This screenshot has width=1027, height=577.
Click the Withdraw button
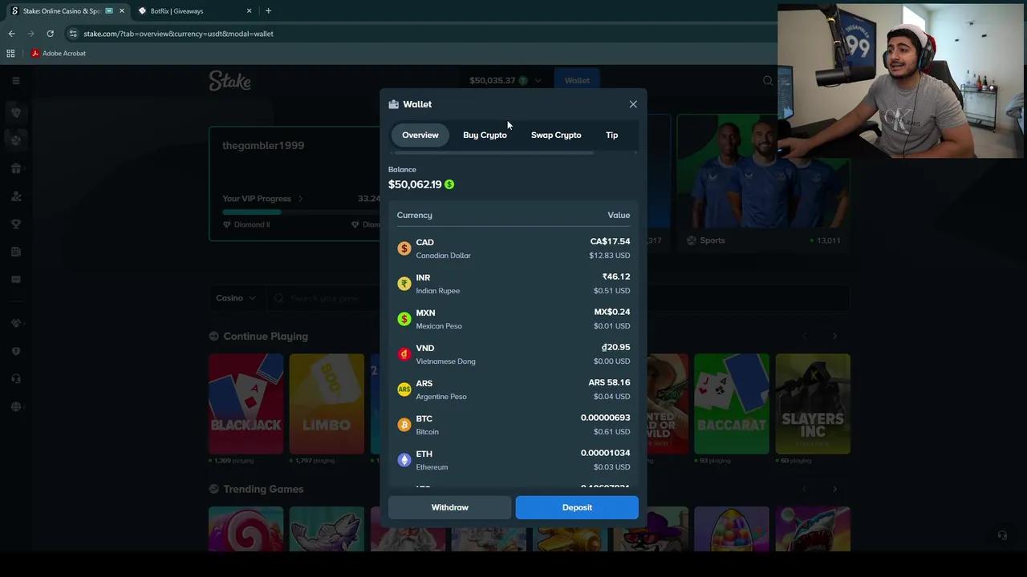[449, 507]
